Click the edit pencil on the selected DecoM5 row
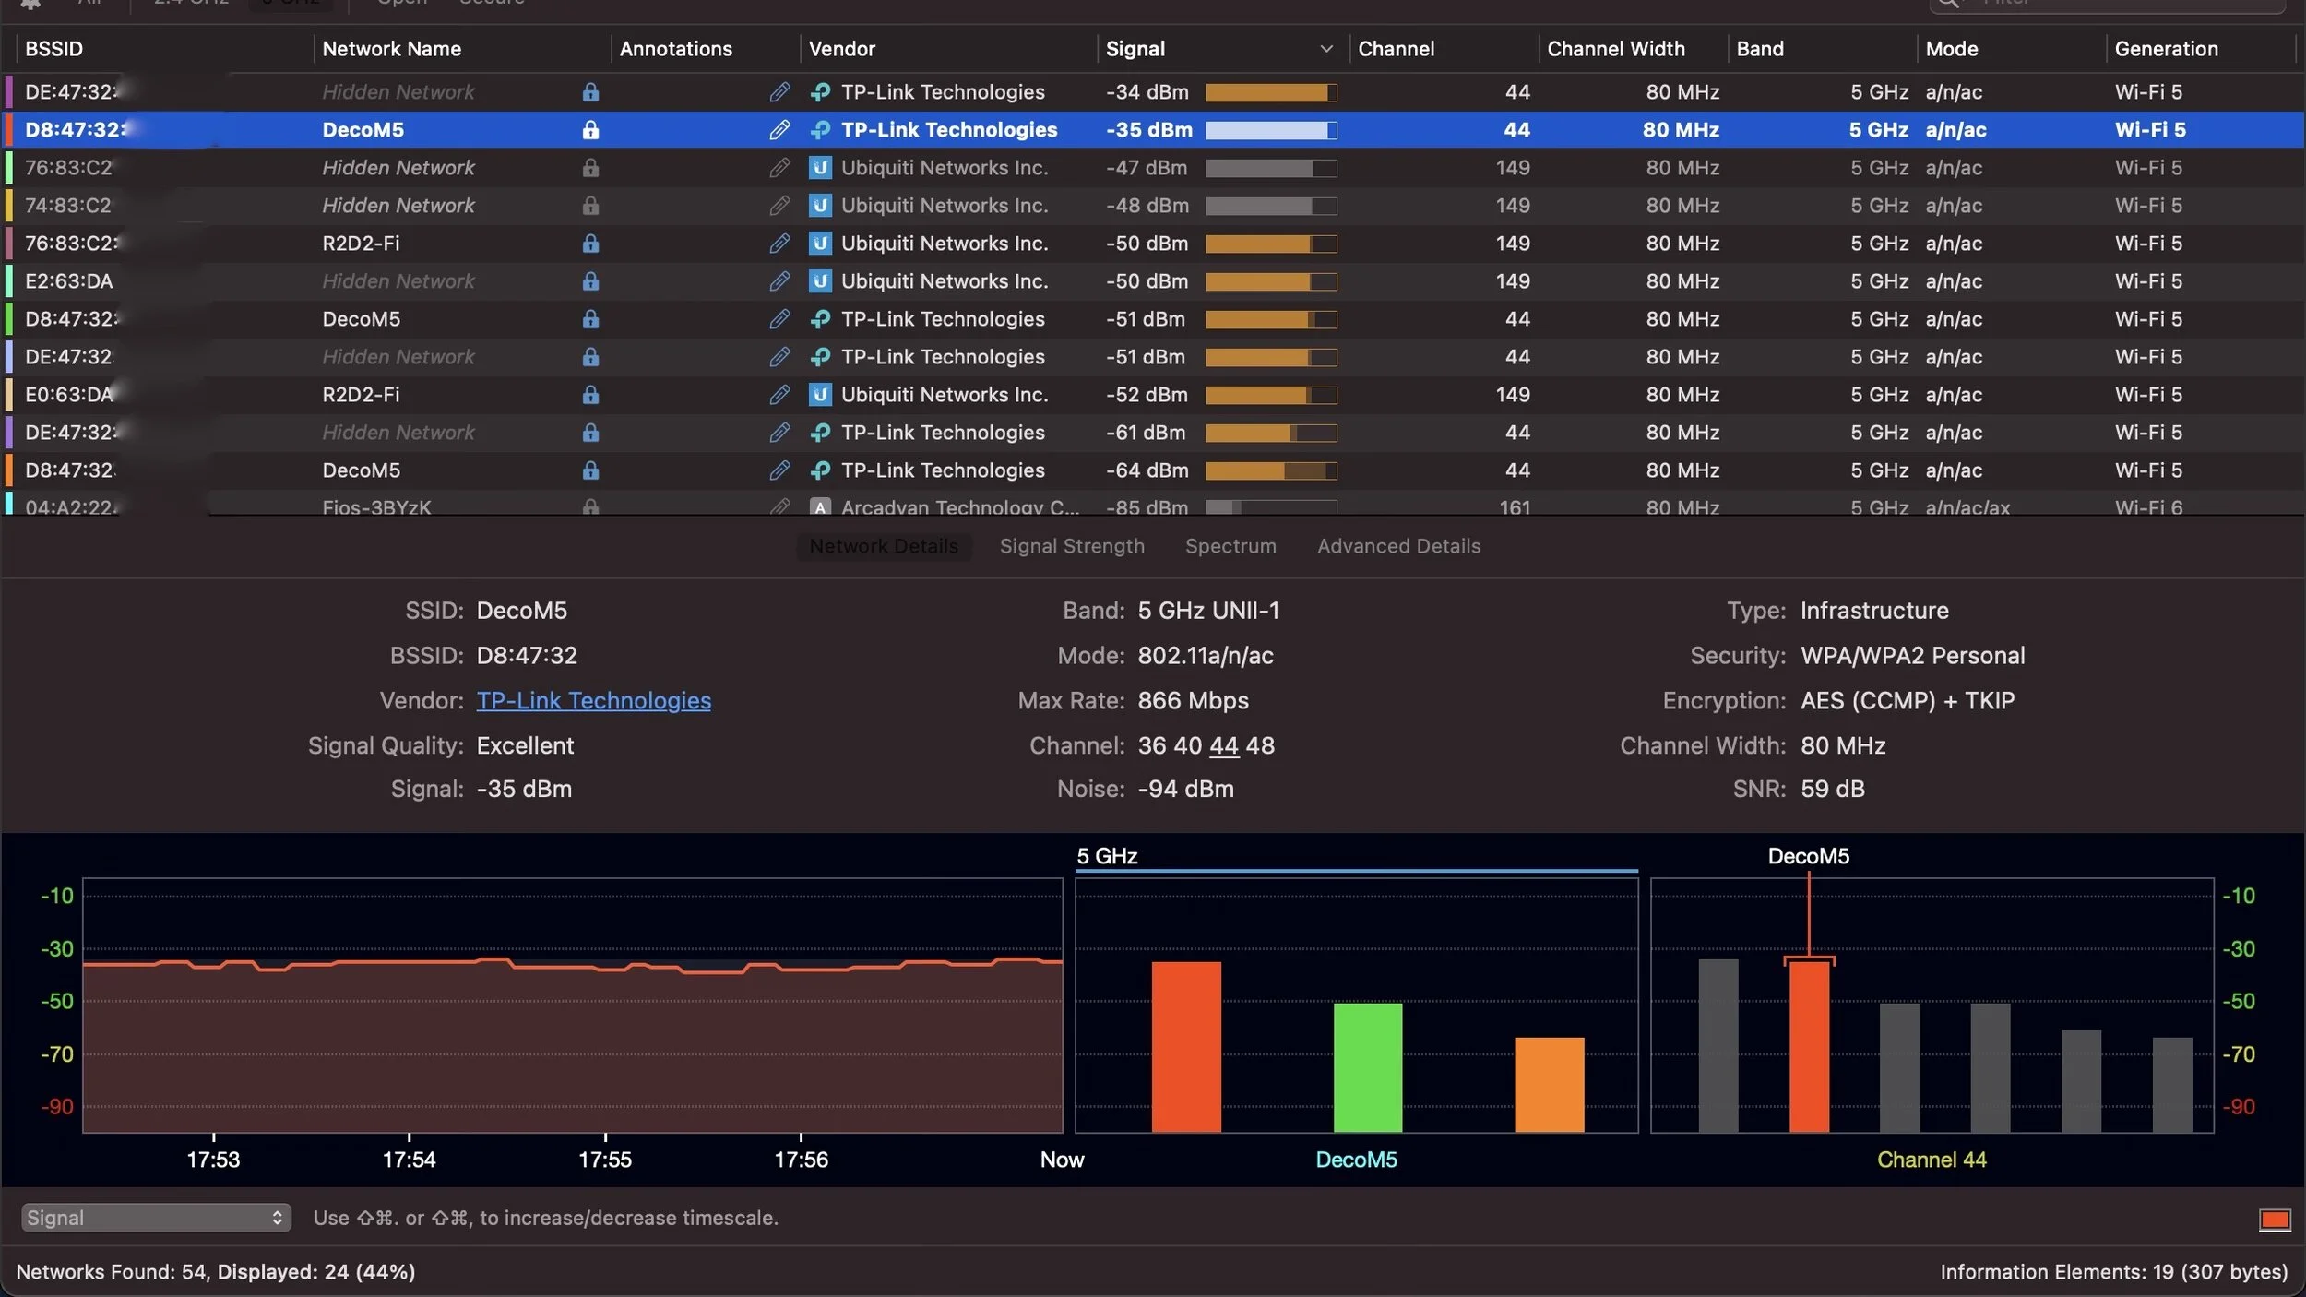Viewport: 2306px width, 1297px height. coord(779,130)
